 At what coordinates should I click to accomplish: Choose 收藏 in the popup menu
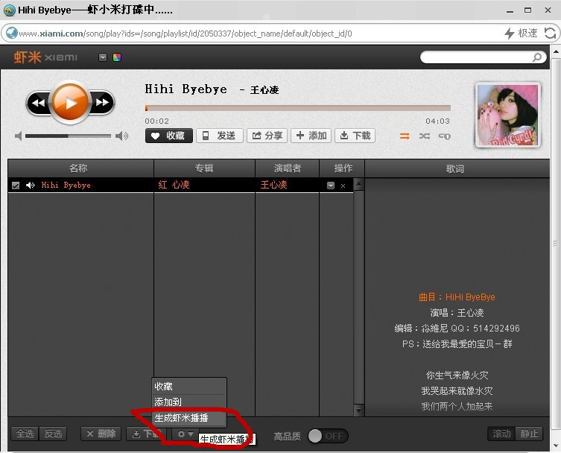[x=189, y=387]
